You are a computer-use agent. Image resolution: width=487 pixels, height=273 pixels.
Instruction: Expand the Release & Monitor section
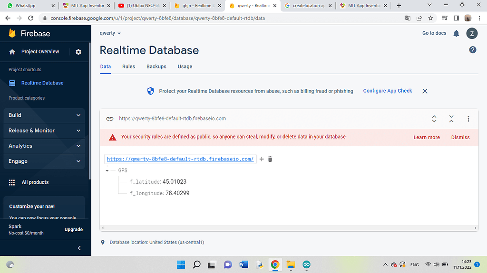tap(44, 131)
